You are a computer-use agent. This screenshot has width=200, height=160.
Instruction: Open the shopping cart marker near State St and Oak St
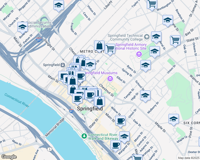click(175, 41)
